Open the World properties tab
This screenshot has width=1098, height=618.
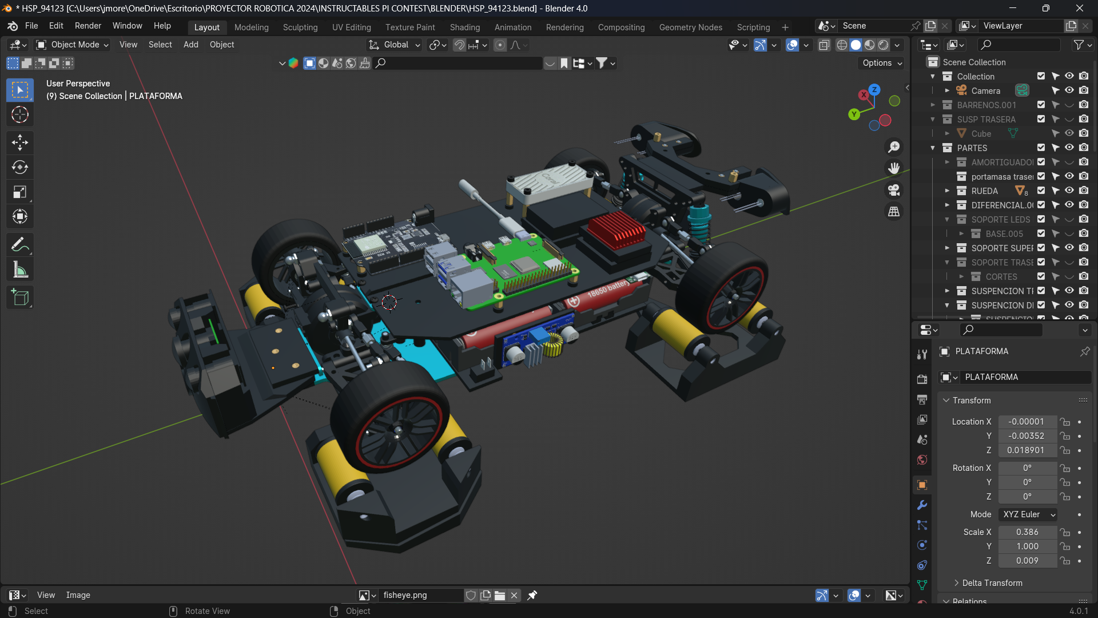[922, 460]
